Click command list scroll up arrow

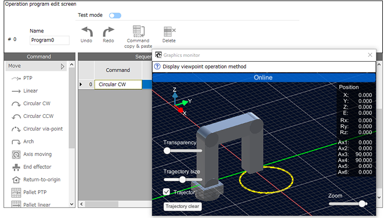[x=72, y=65]
